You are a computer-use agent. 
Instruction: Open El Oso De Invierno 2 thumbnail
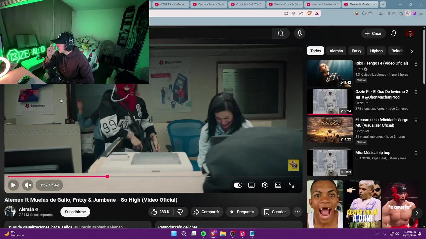[x=330, y=102]
